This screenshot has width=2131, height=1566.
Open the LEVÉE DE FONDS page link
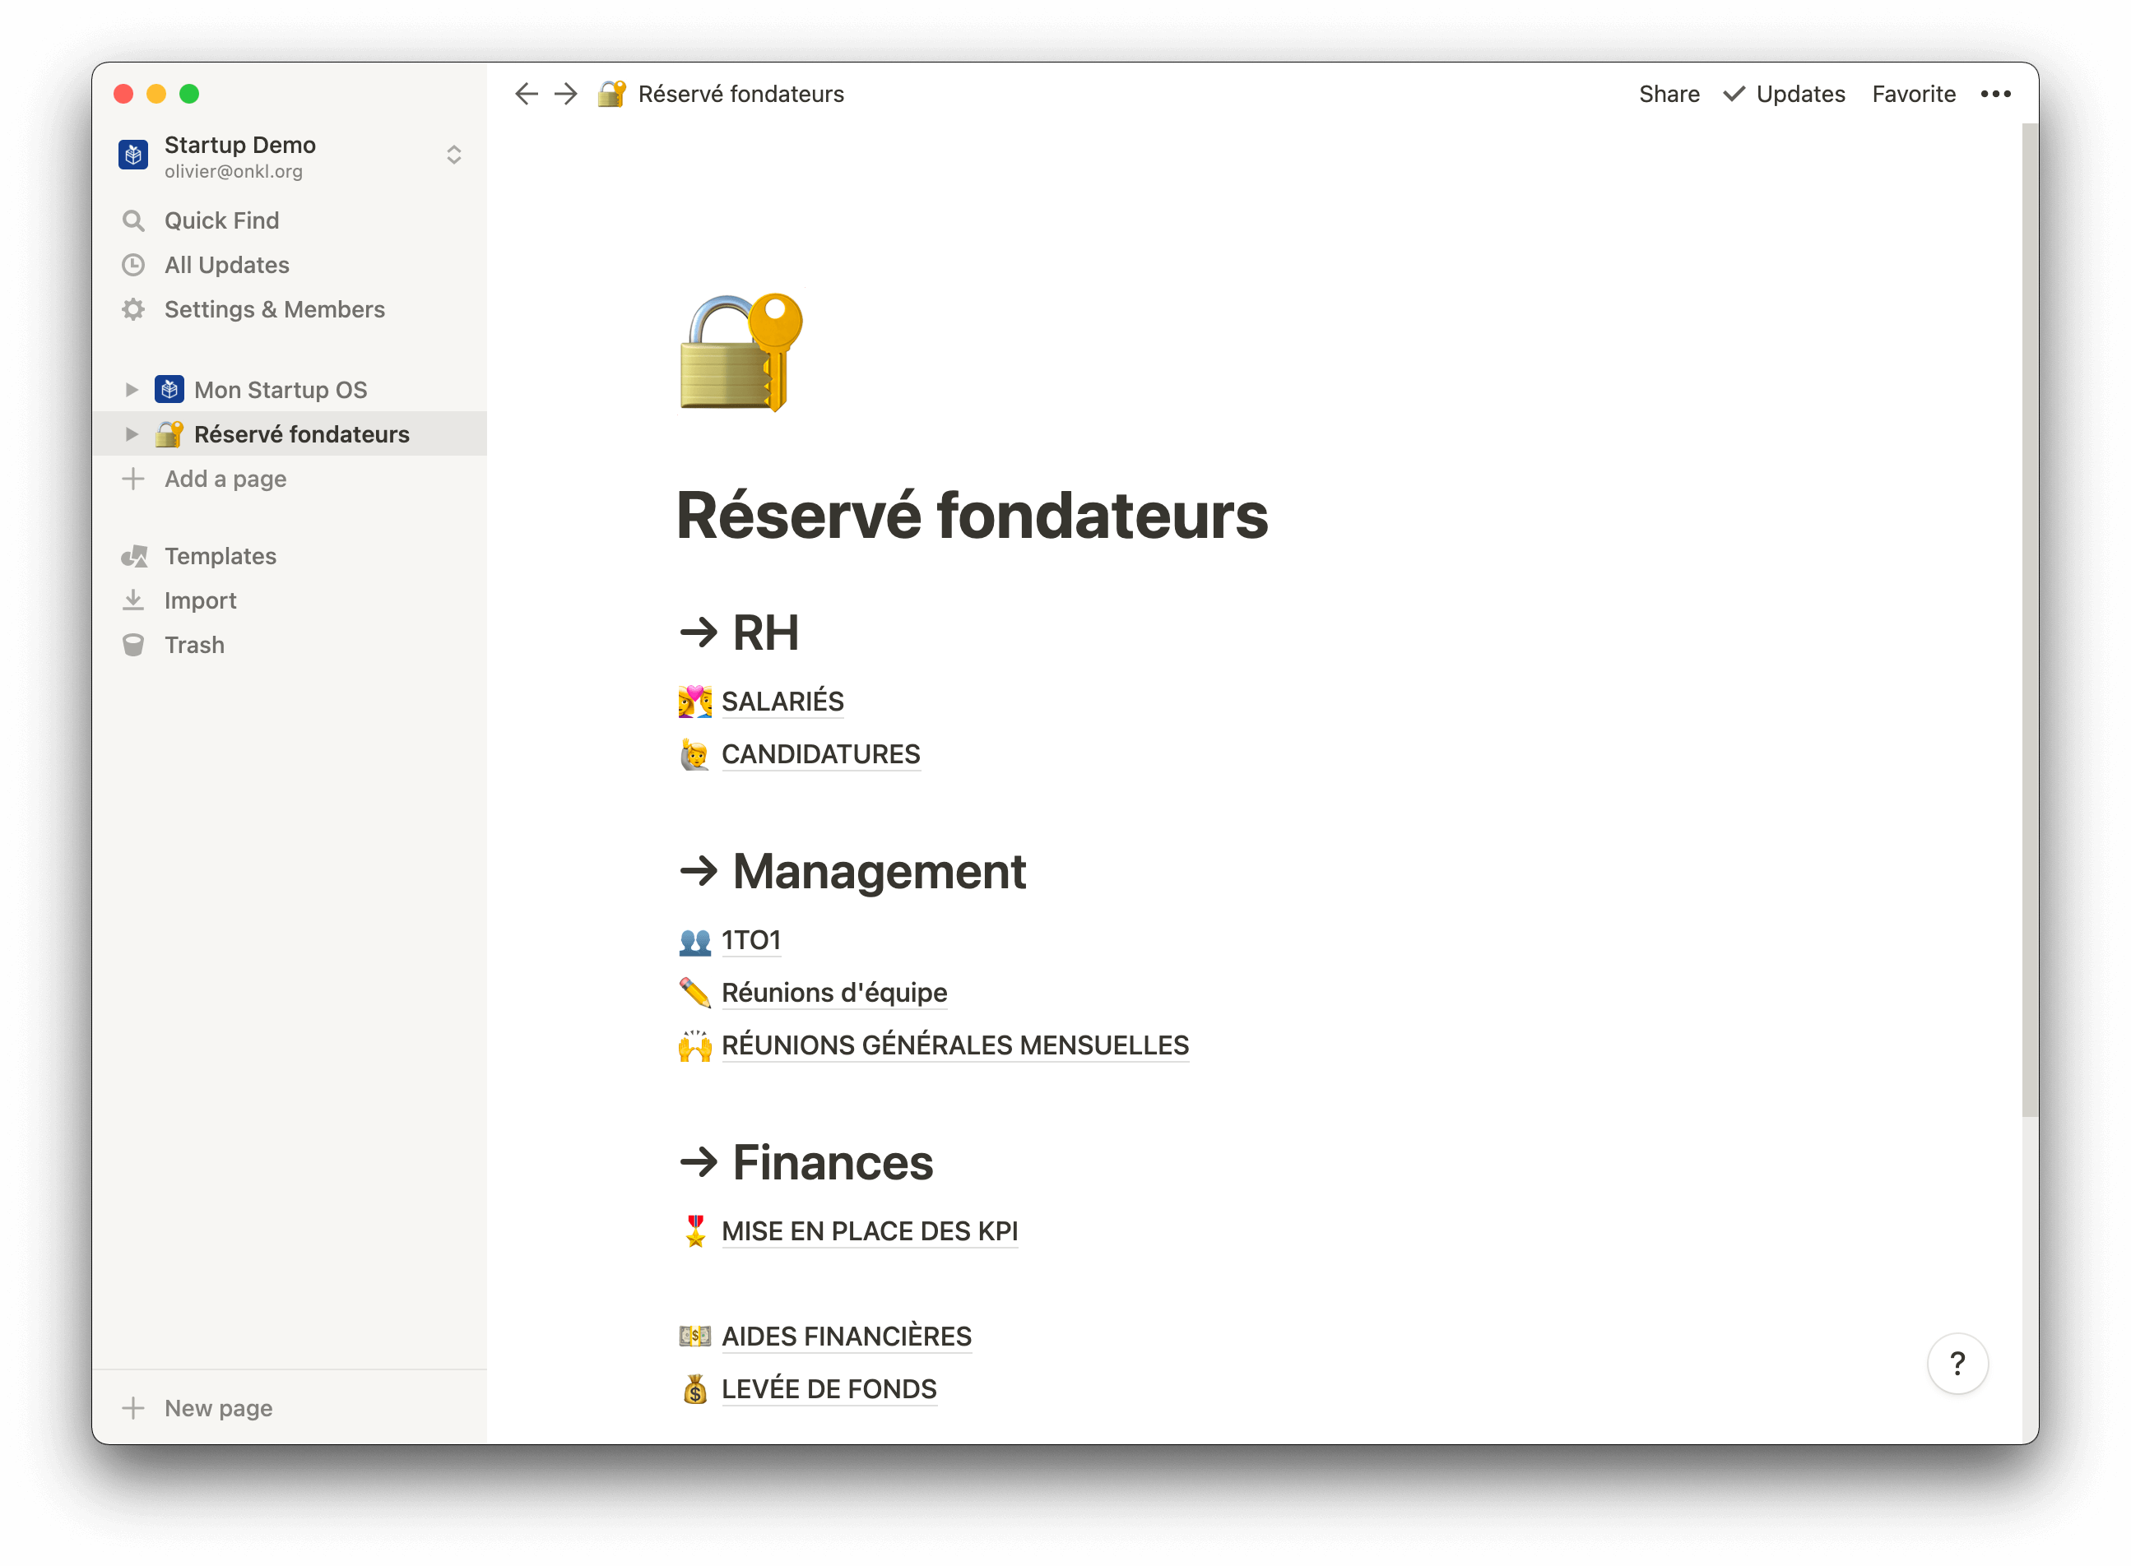[x=828, y=1388]
